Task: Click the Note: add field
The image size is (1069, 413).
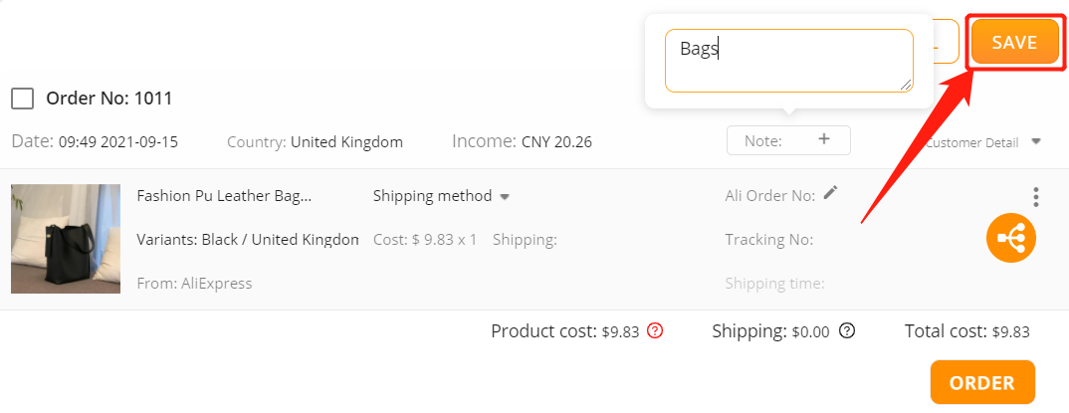Action: point(788,140)
